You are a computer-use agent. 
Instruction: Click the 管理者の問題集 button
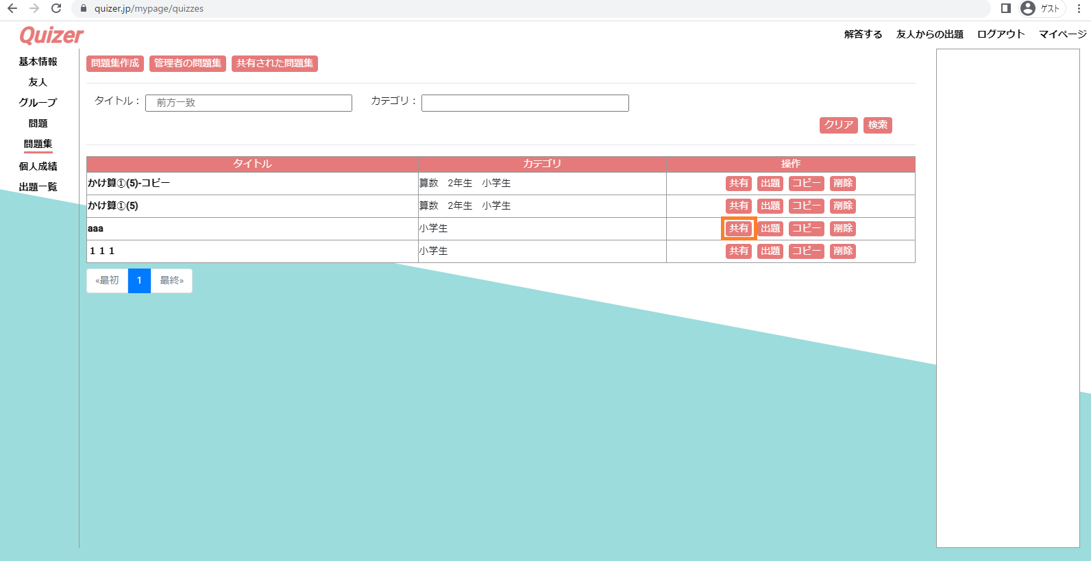[188, 64]
